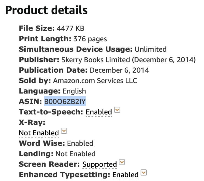The width and height of the screenshot is (204, 181).
Task: Open the Enhanced Typesetting dropdown arrow
Action: 143,173
